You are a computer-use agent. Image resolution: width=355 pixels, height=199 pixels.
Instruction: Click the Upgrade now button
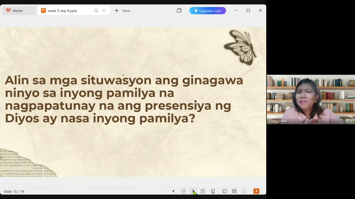coord(208,11)
